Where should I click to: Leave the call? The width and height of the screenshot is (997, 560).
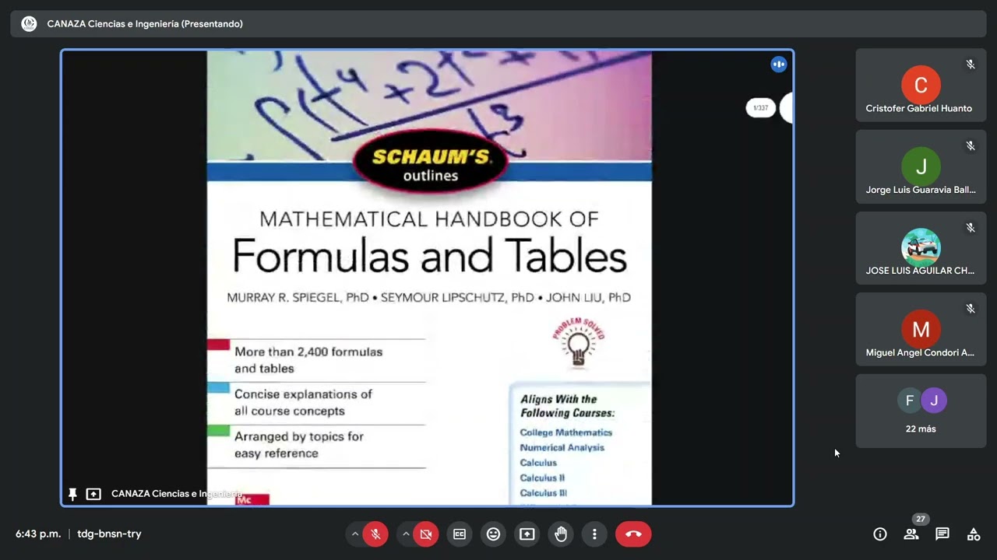633,534
